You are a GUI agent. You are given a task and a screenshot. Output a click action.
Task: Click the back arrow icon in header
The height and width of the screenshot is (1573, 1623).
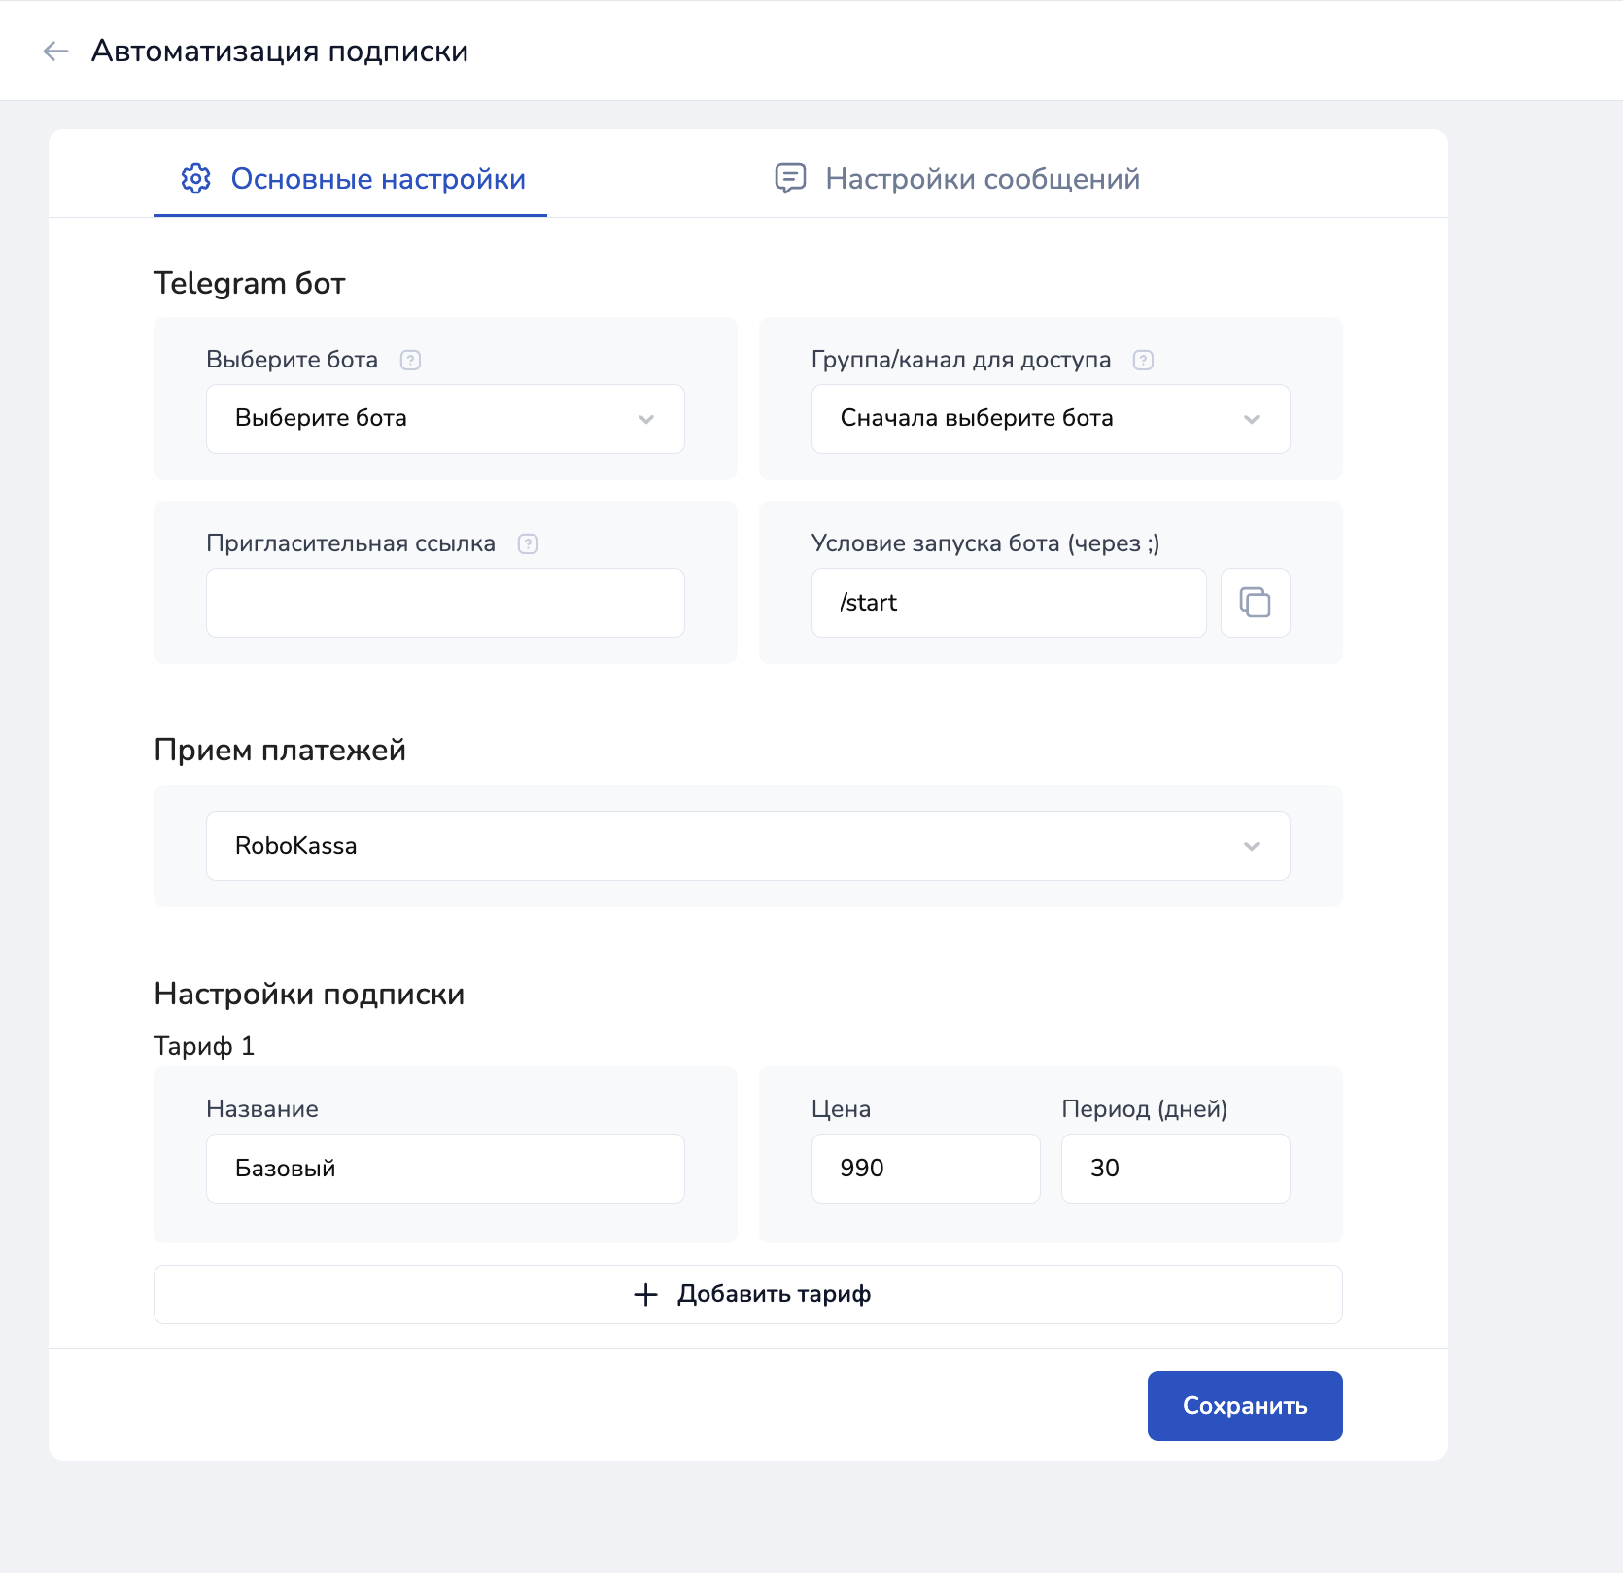[x=55, y=52]
